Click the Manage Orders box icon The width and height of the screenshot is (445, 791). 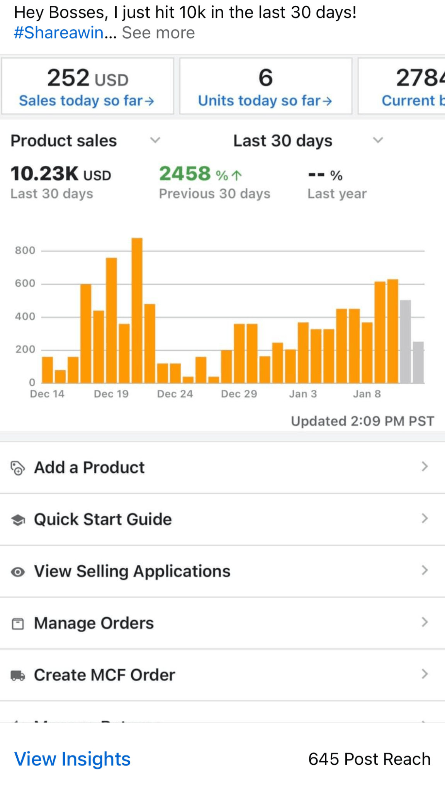click(18, 624)
